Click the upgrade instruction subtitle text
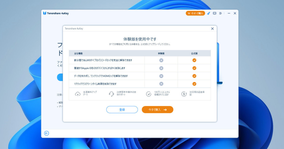This screenshot has width=284, height=149. click(140, 44)
